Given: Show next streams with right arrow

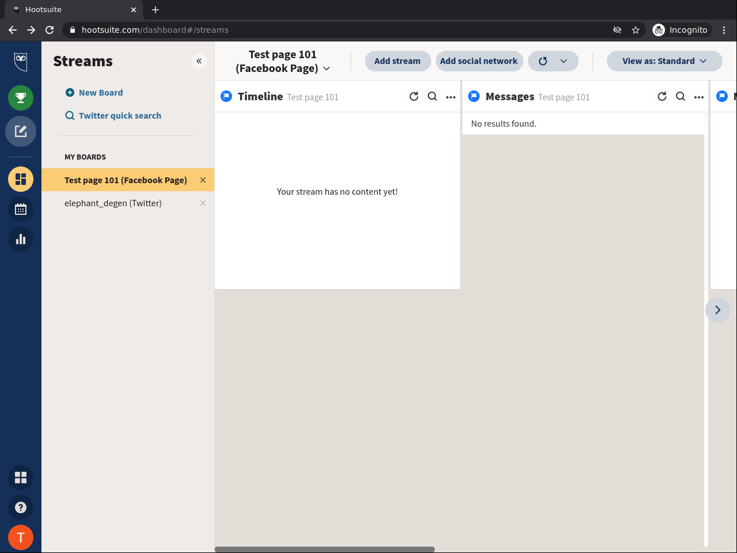Looking at the screenshot, I should pyautogui.click(x=718, y=310).
